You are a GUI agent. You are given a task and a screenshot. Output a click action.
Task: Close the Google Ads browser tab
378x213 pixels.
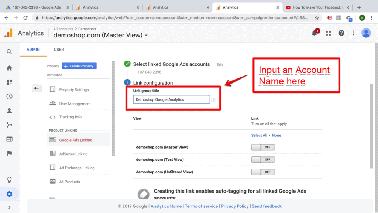[68, 7]
